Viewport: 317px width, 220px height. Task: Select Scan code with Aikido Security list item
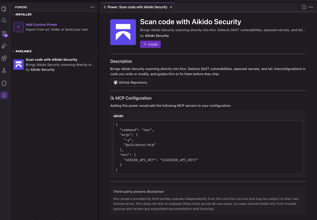(x=54, y=65)
